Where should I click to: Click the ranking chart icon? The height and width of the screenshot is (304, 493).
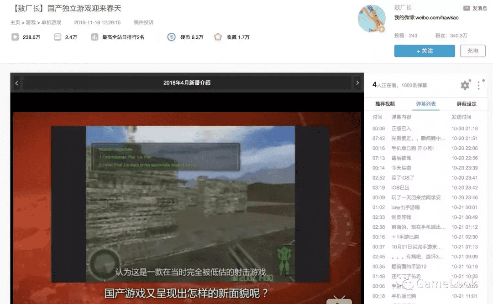coord(94,37)
